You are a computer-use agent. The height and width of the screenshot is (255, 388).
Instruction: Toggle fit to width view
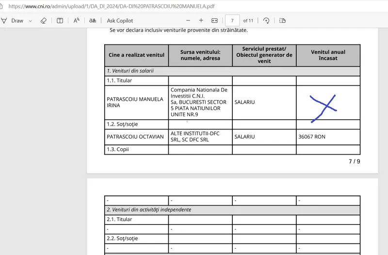click(215, 21)
